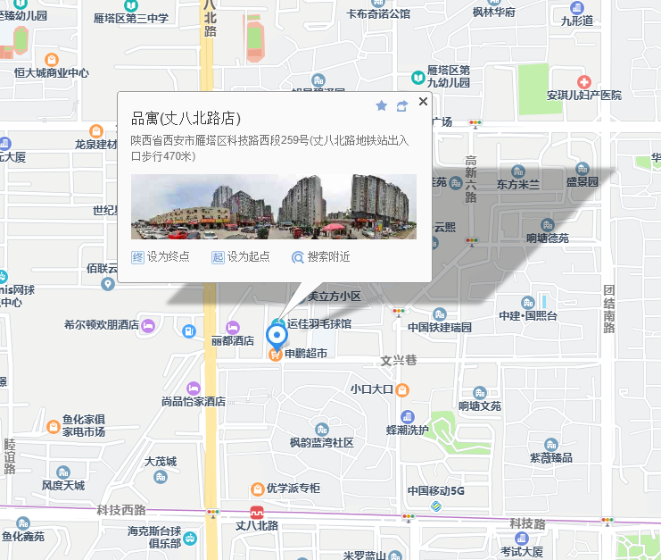Click the 东方米兰 residential icon
The width and height of the screenshot is (661, 560).
coord(518,171)
